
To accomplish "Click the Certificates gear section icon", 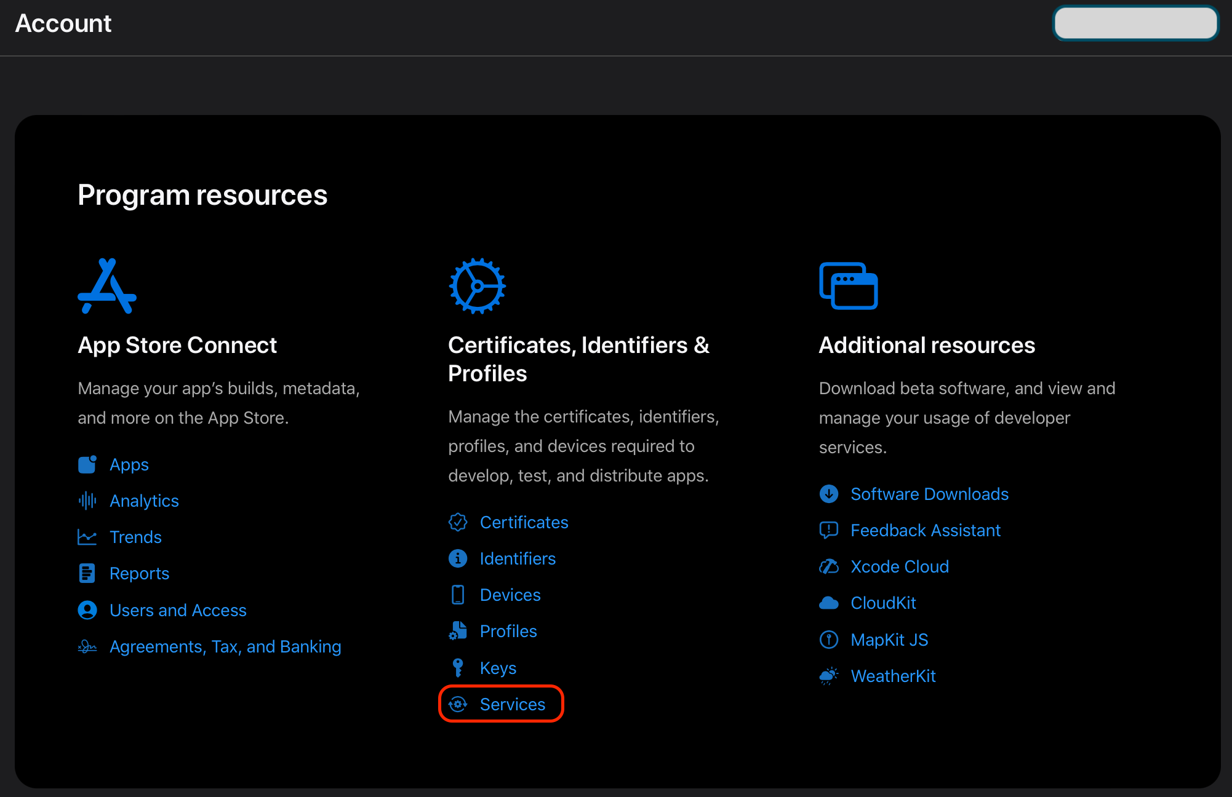I will [x=478, y=286].
